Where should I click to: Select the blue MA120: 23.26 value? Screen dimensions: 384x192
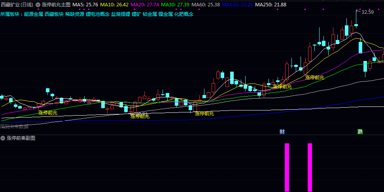click(x=238, y=4)
